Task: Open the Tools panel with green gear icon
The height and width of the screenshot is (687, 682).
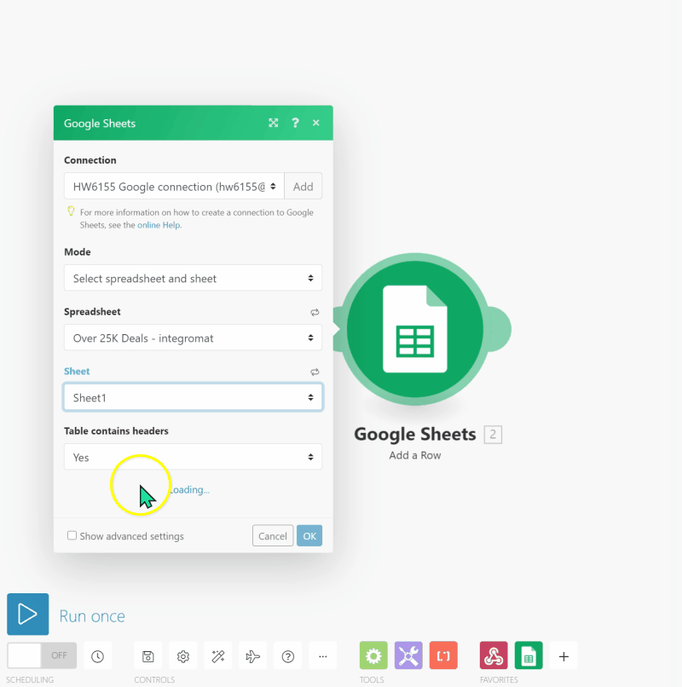Action: tap(373, 655)
